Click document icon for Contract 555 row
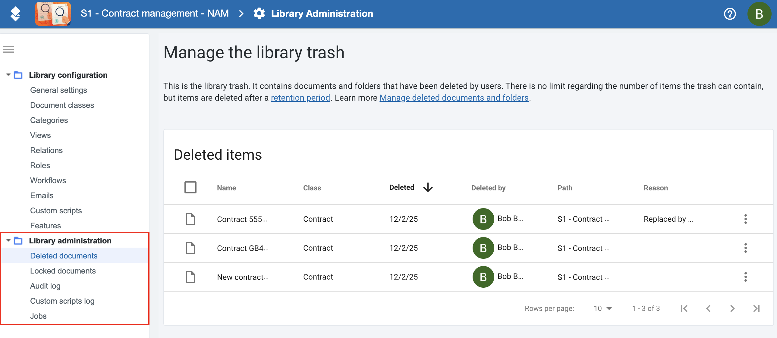 [190, 219]
